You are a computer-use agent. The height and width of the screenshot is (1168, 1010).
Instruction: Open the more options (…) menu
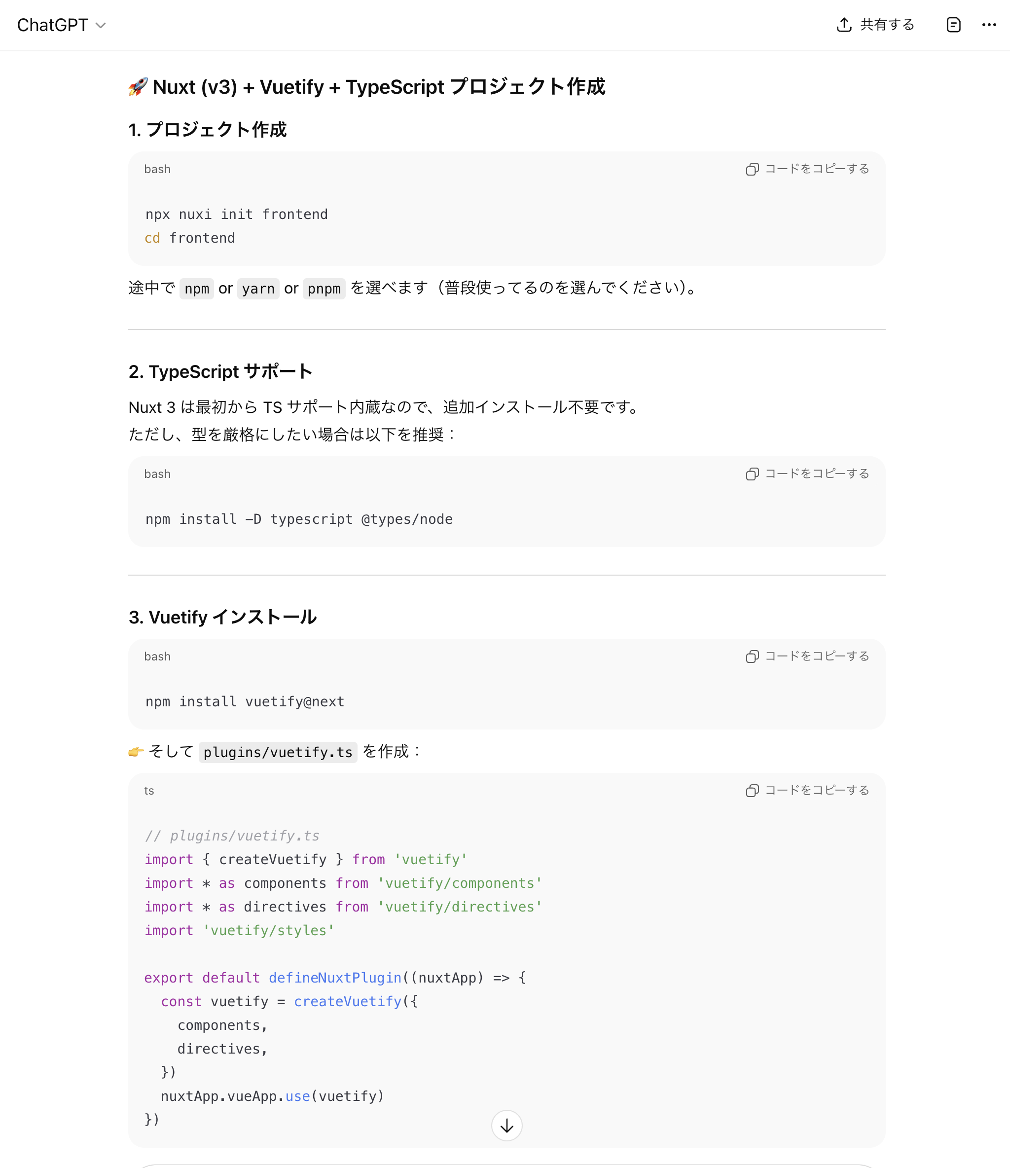pyautogui.click(x=989, y=25)
